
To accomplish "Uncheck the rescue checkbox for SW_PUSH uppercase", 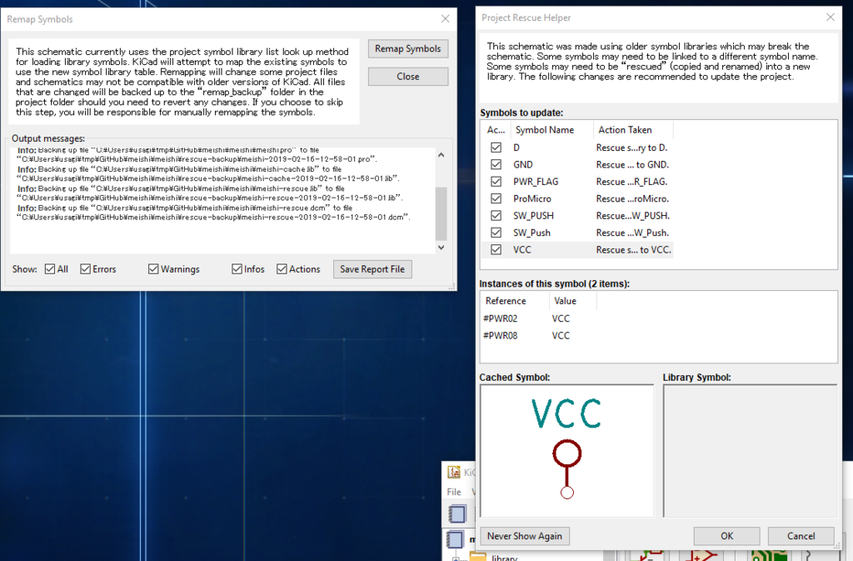I will tap(496, 215).
